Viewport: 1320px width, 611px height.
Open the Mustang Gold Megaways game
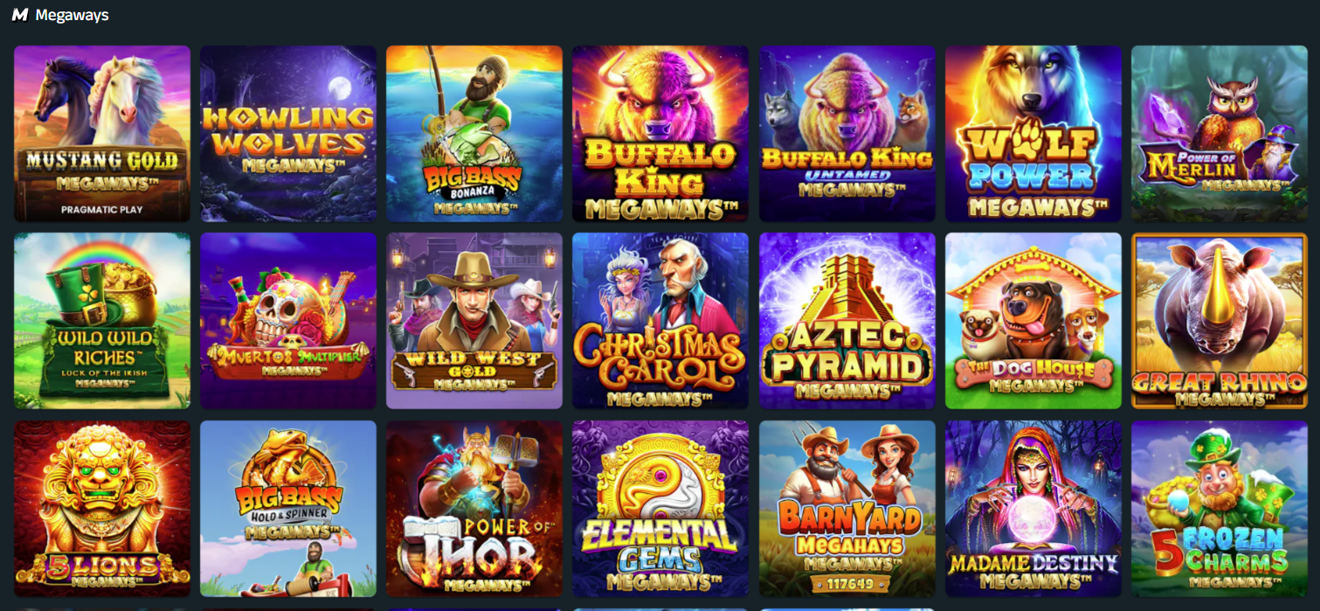coord(102,134)
